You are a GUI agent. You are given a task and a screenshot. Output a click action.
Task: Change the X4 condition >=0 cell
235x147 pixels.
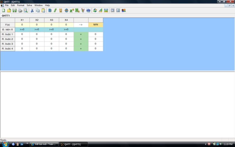(66, 29)
